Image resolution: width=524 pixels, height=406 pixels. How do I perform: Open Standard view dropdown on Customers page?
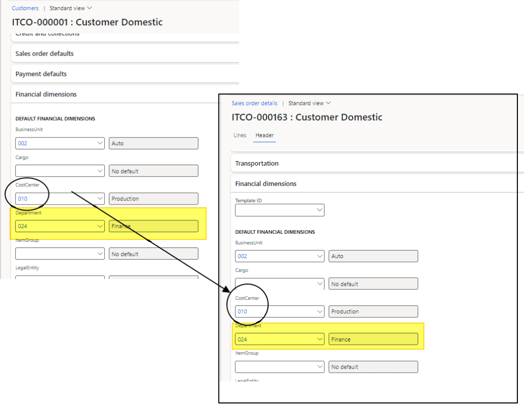(x=71, y=8)
